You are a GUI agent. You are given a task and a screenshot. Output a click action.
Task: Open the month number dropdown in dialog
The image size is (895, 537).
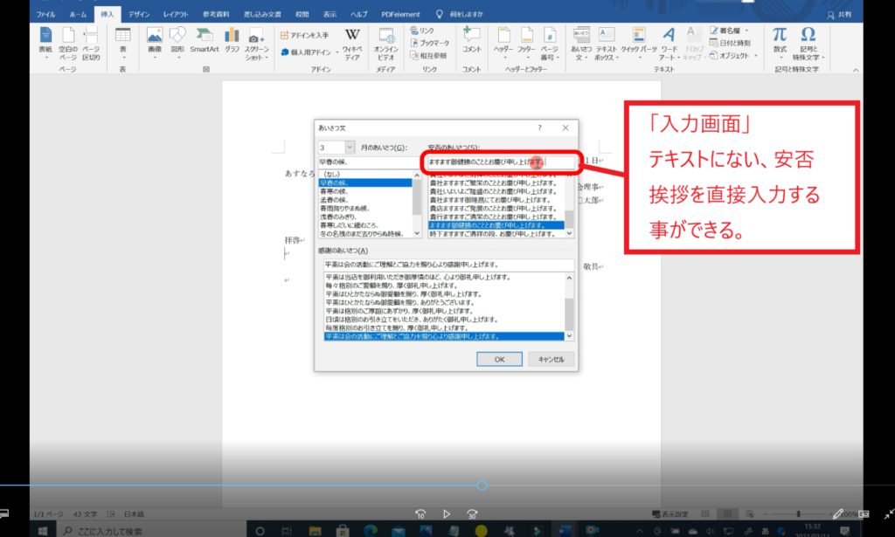point(350,148)
